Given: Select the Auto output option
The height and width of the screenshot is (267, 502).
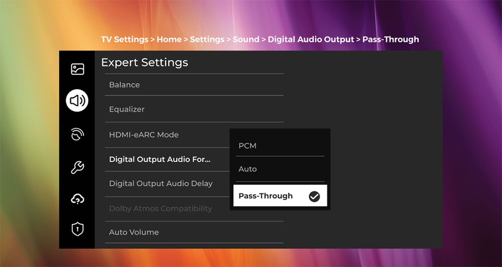Looking at the screenshot, I should [280, 169].
